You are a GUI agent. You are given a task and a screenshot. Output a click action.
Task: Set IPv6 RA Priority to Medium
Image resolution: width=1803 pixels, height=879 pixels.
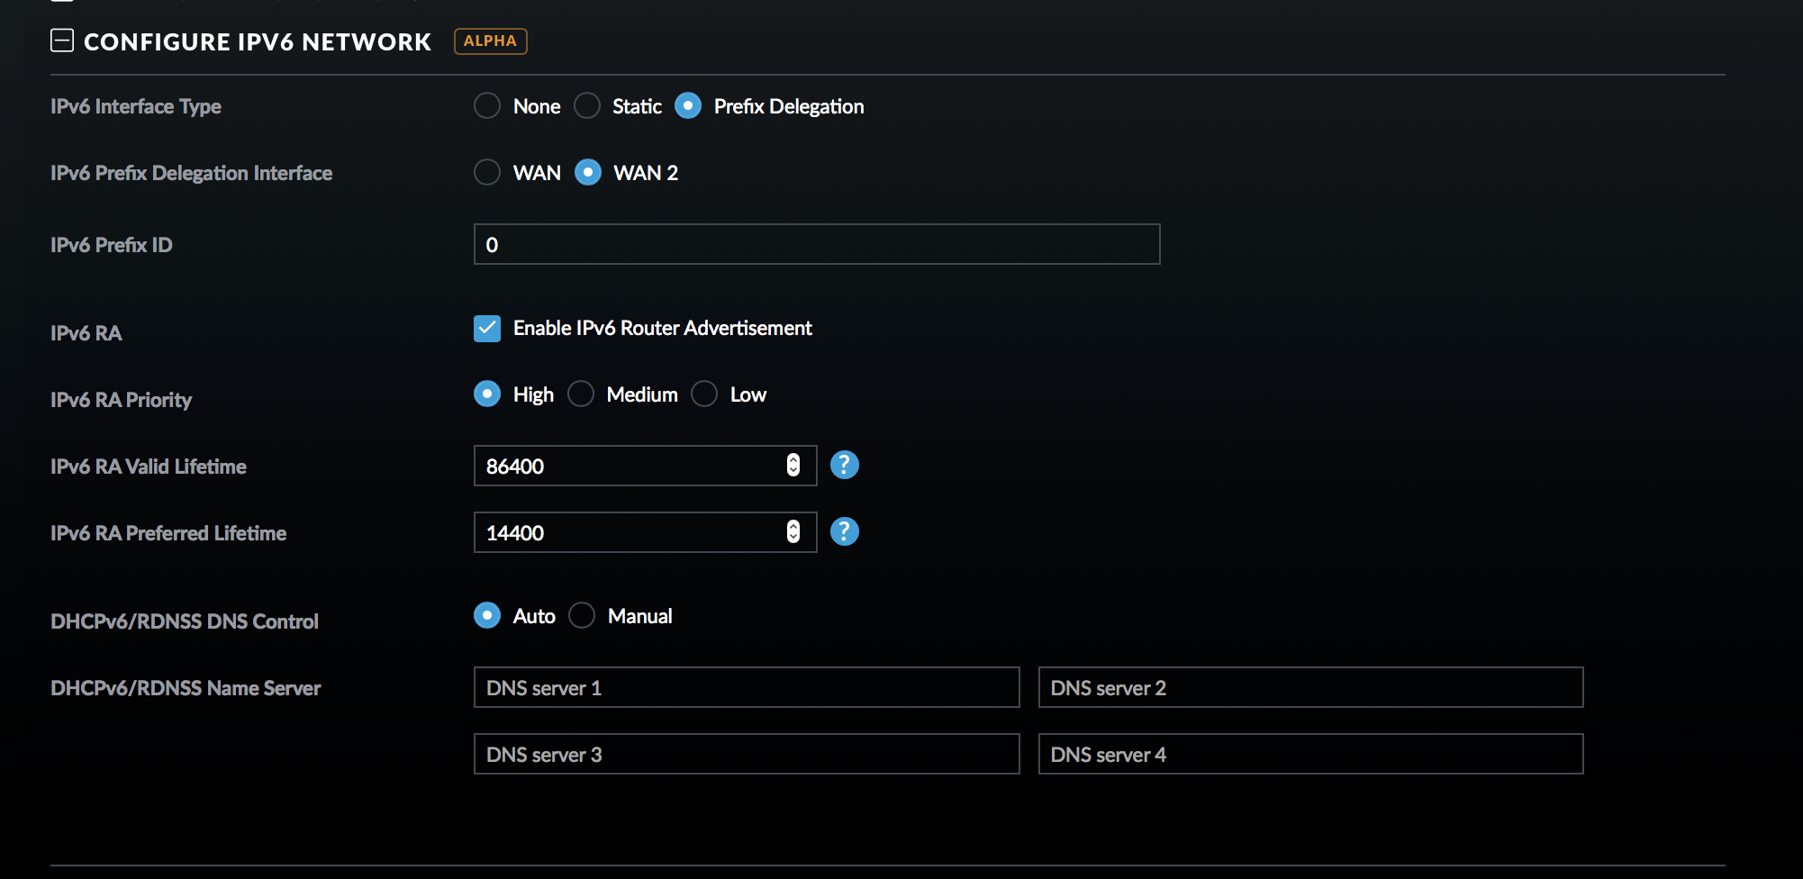pyautogui.click(x=581, y=394)
